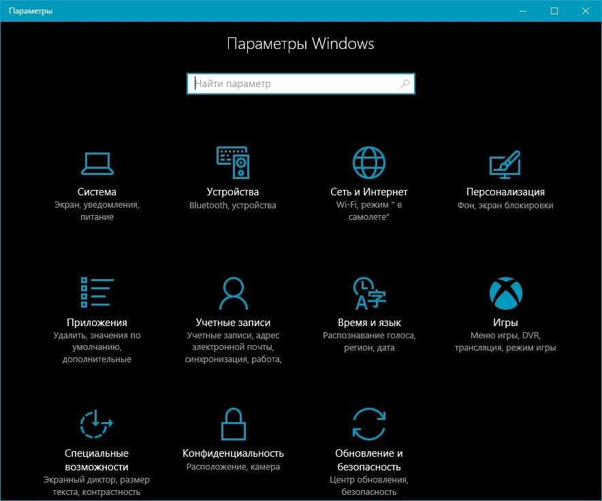This screenshot has height=501, width=602.
Task: Click the Персонализация heading
Action: [505, 191]
